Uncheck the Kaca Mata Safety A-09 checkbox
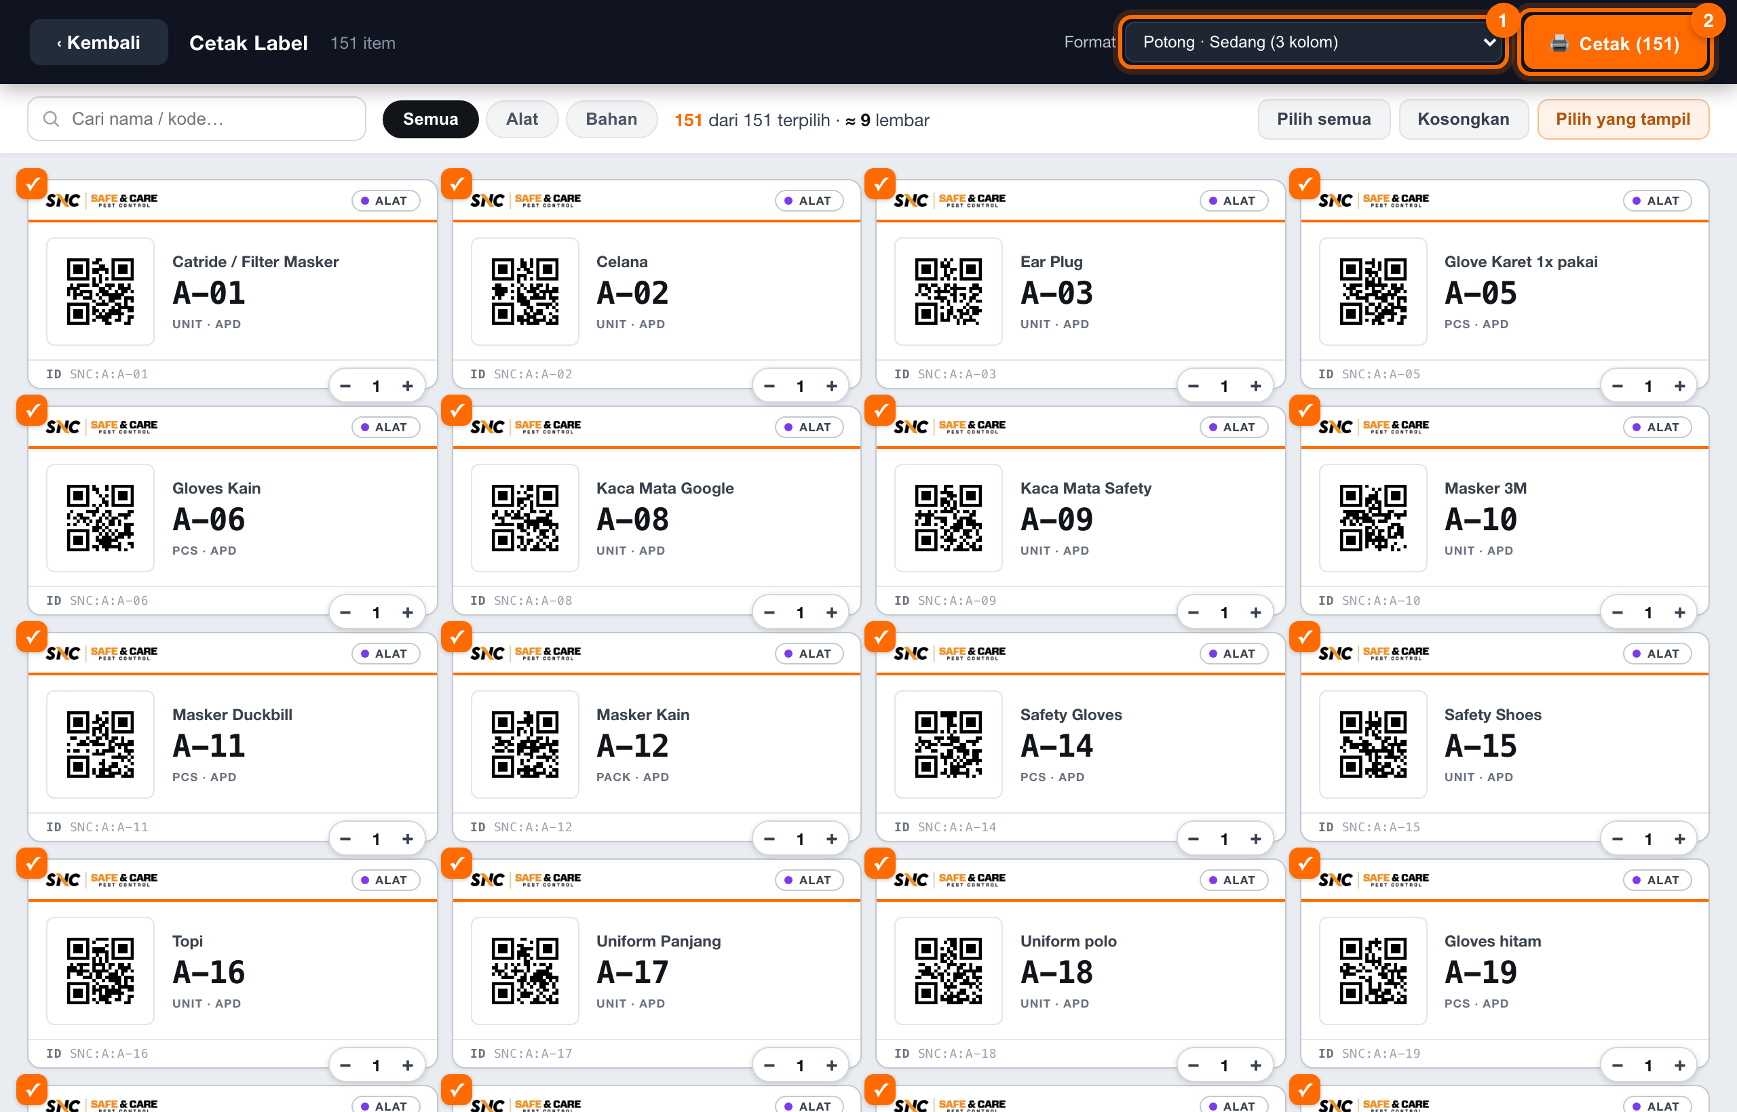 (880, 411)
